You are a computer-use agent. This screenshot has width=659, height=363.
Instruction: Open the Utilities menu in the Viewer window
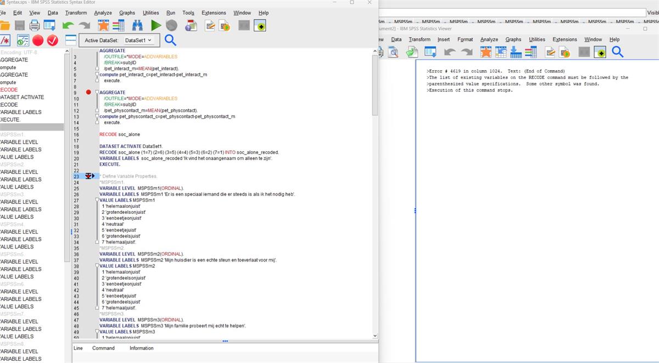537,39
